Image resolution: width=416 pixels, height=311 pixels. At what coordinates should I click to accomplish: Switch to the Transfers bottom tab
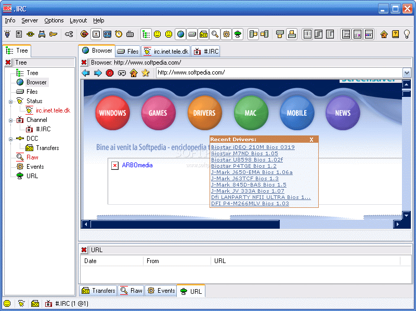coord(98,291)
